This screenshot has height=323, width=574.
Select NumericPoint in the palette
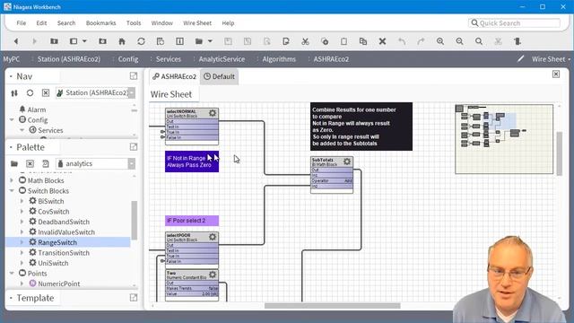click(59, 284)
